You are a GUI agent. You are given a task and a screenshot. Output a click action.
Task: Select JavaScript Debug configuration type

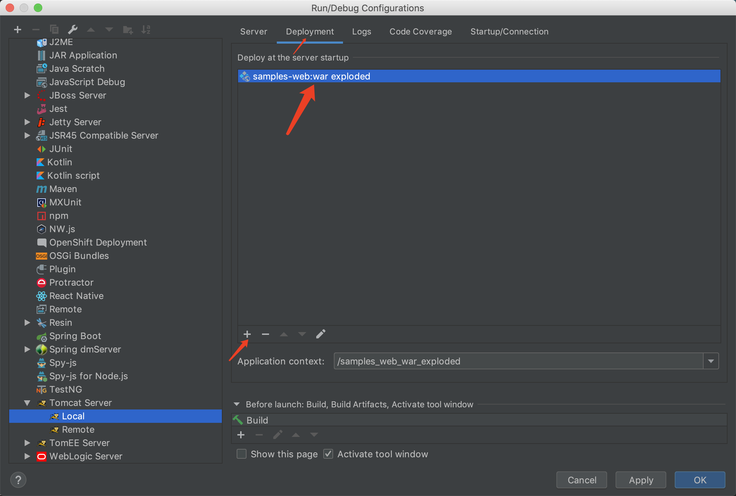coord(81,82)
